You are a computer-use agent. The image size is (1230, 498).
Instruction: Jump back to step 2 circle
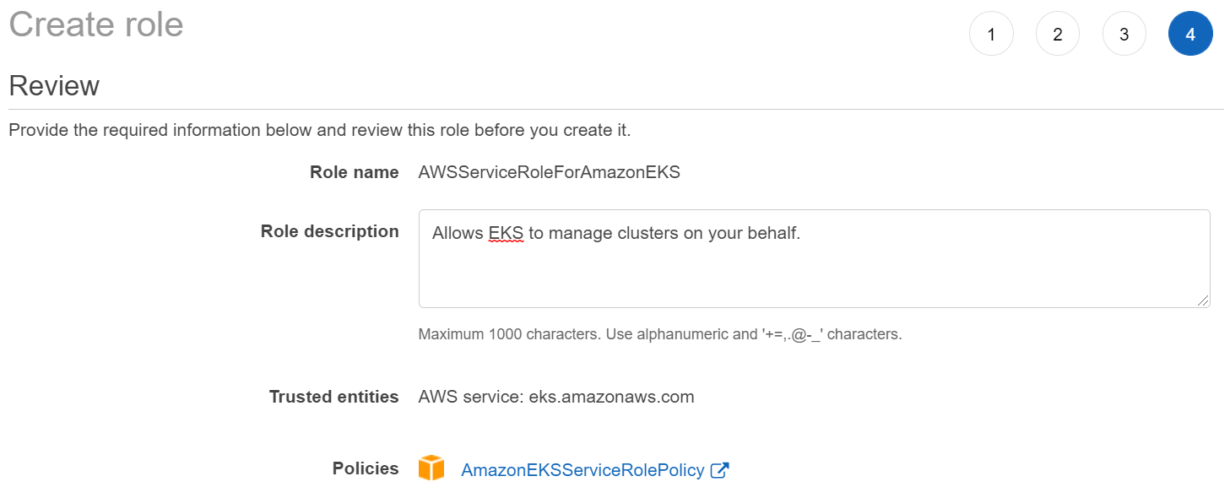click(x=1058, y=35)
